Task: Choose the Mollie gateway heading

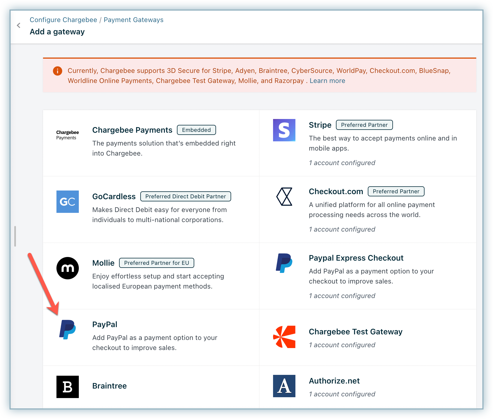Action: click(103, 263)
